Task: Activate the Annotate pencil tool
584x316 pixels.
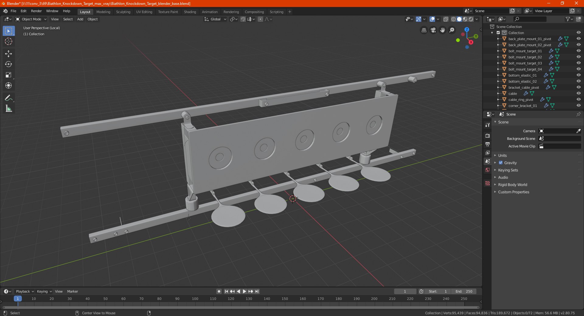Action: point(9,98)
